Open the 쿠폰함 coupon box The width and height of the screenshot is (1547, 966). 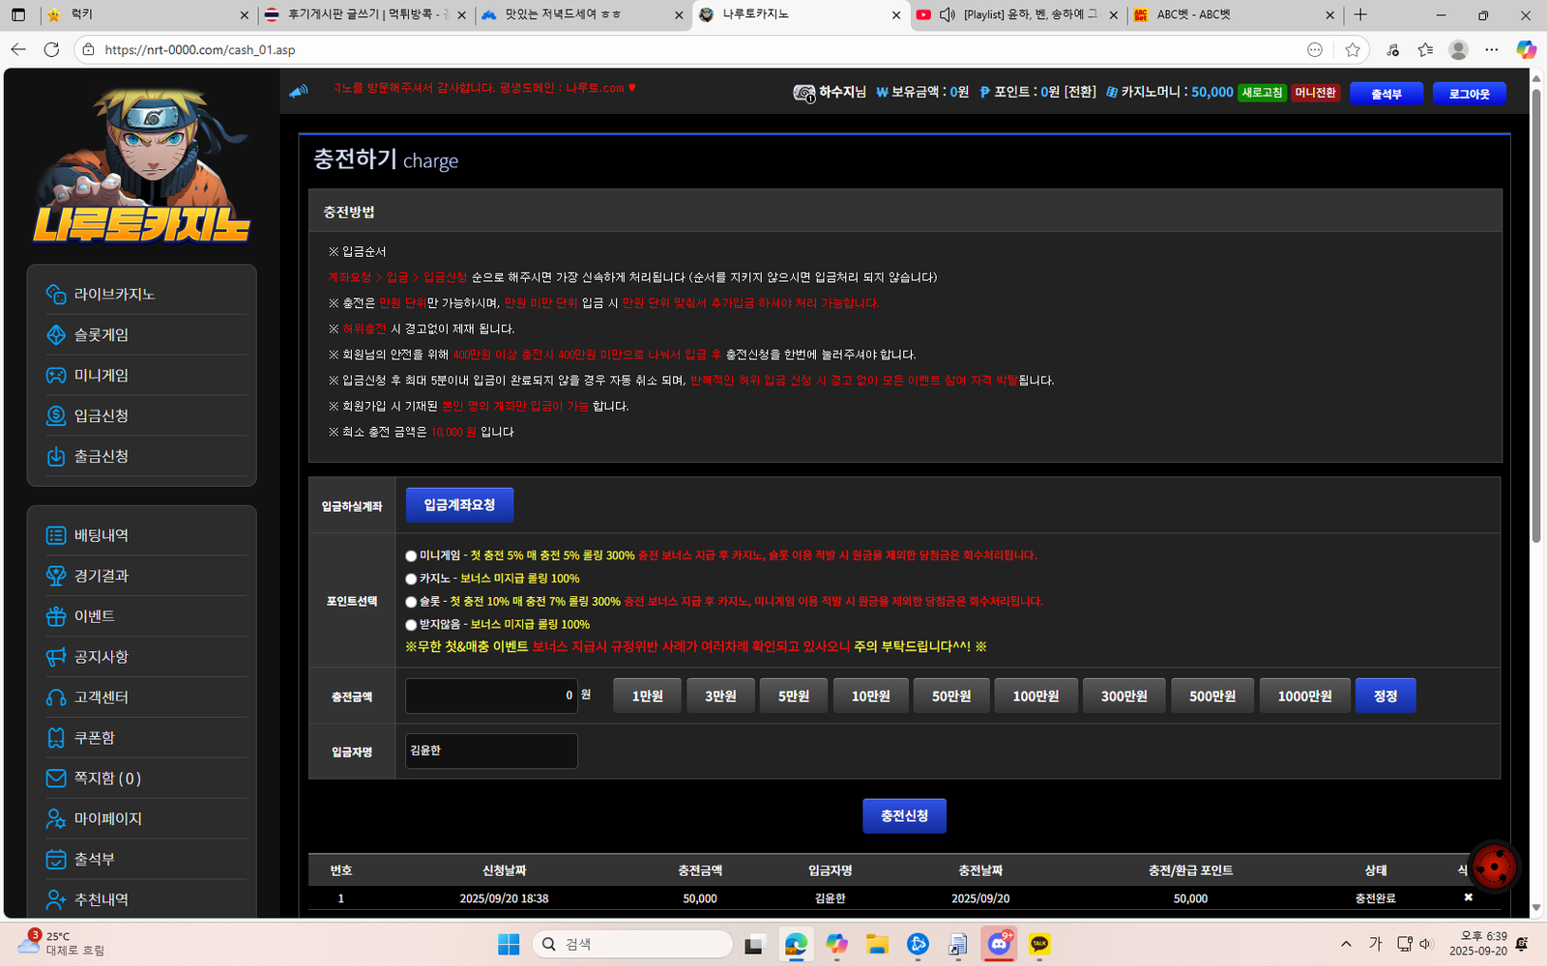(94, 738)
